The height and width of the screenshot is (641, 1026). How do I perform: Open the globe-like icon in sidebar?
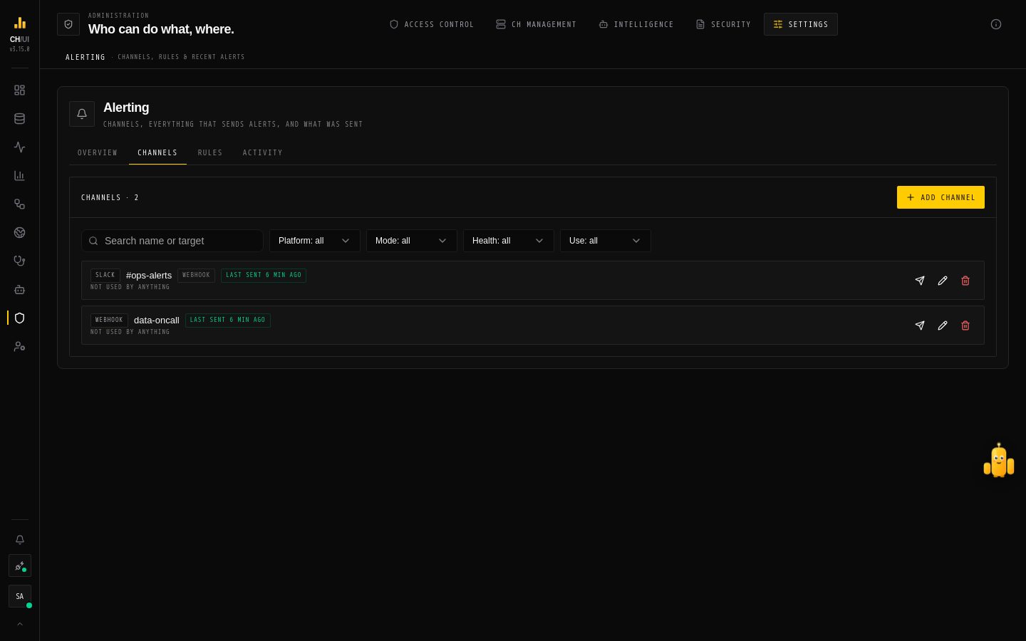pyautogui.click(x=20, y=233)
